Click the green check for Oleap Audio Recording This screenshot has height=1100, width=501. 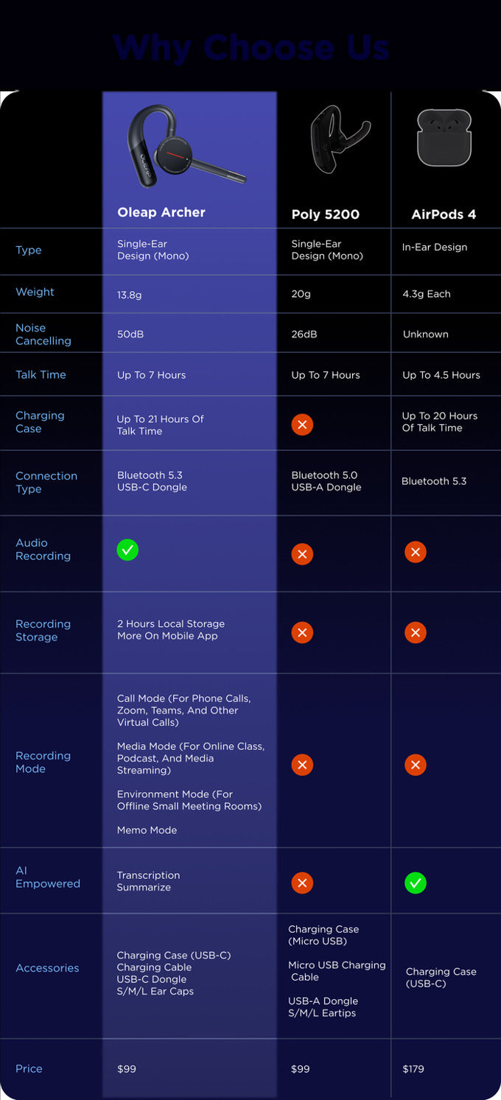127,550
